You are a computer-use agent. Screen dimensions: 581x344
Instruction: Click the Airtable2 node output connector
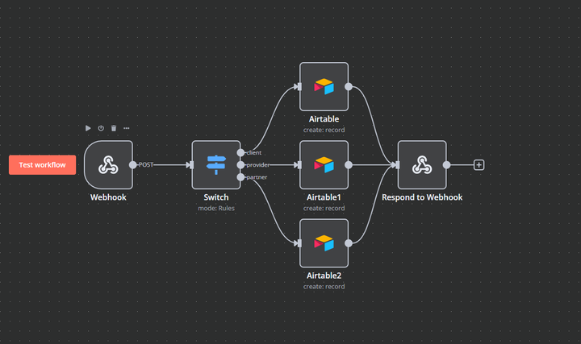349,243
